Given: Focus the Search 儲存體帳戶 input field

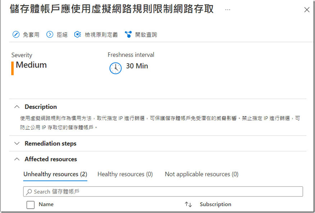Looking at the screenshot, I should coord(165,192).
